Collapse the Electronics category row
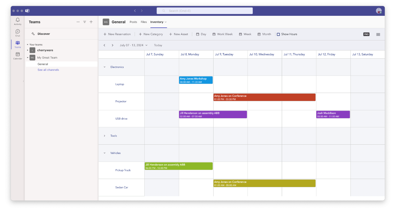This screenshot has width=396, height=210. pos(104,67)
